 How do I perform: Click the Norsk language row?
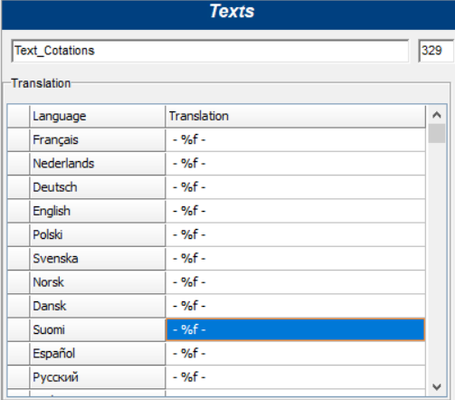98,282
